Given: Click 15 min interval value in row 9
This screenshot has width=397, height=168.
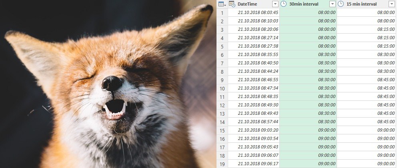Looking at the screenshot, I should (x=366, y=80).
